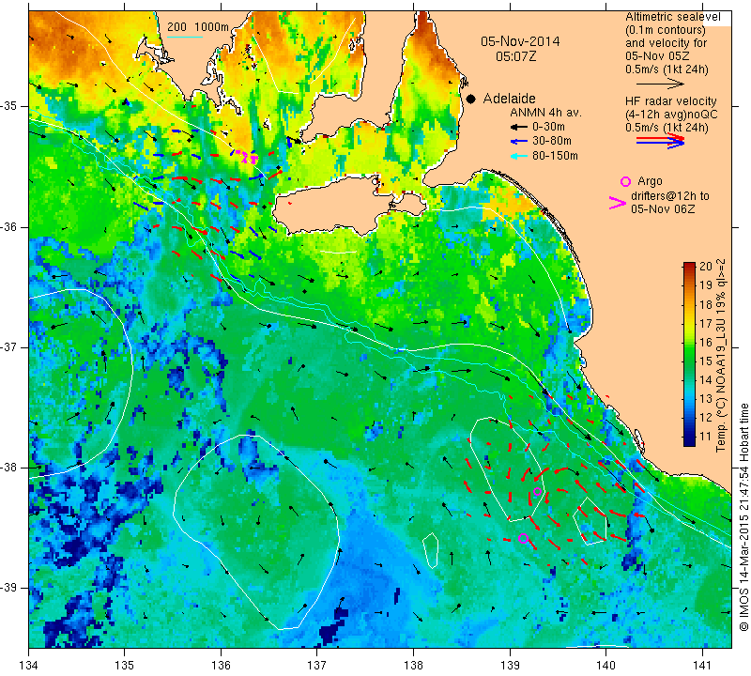The height and width of the screenshot is (676, 751).
Task: Click the black 0-30m legend arrow
Action: (x=519, y=127)
